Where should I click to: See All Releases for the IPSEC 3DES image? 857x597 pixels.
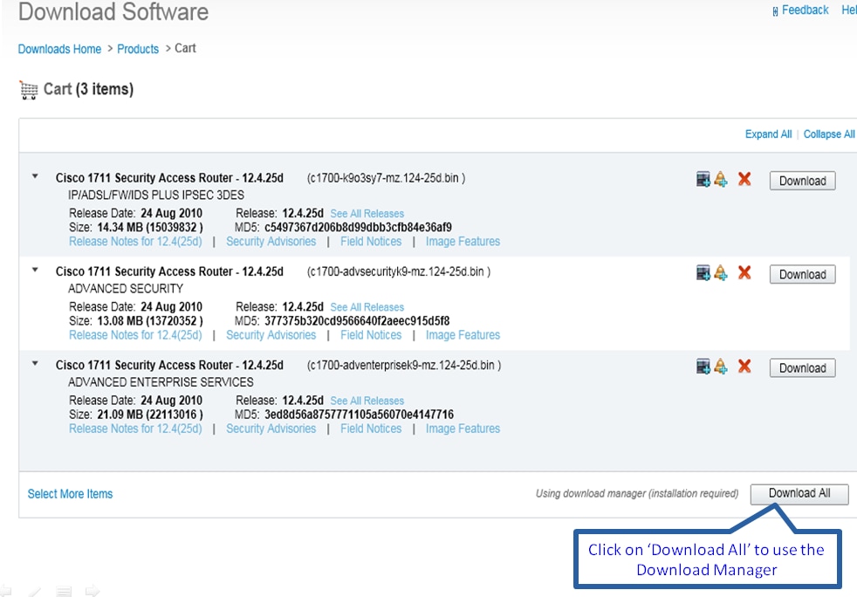pyautogui.click(x=367, y=214)
